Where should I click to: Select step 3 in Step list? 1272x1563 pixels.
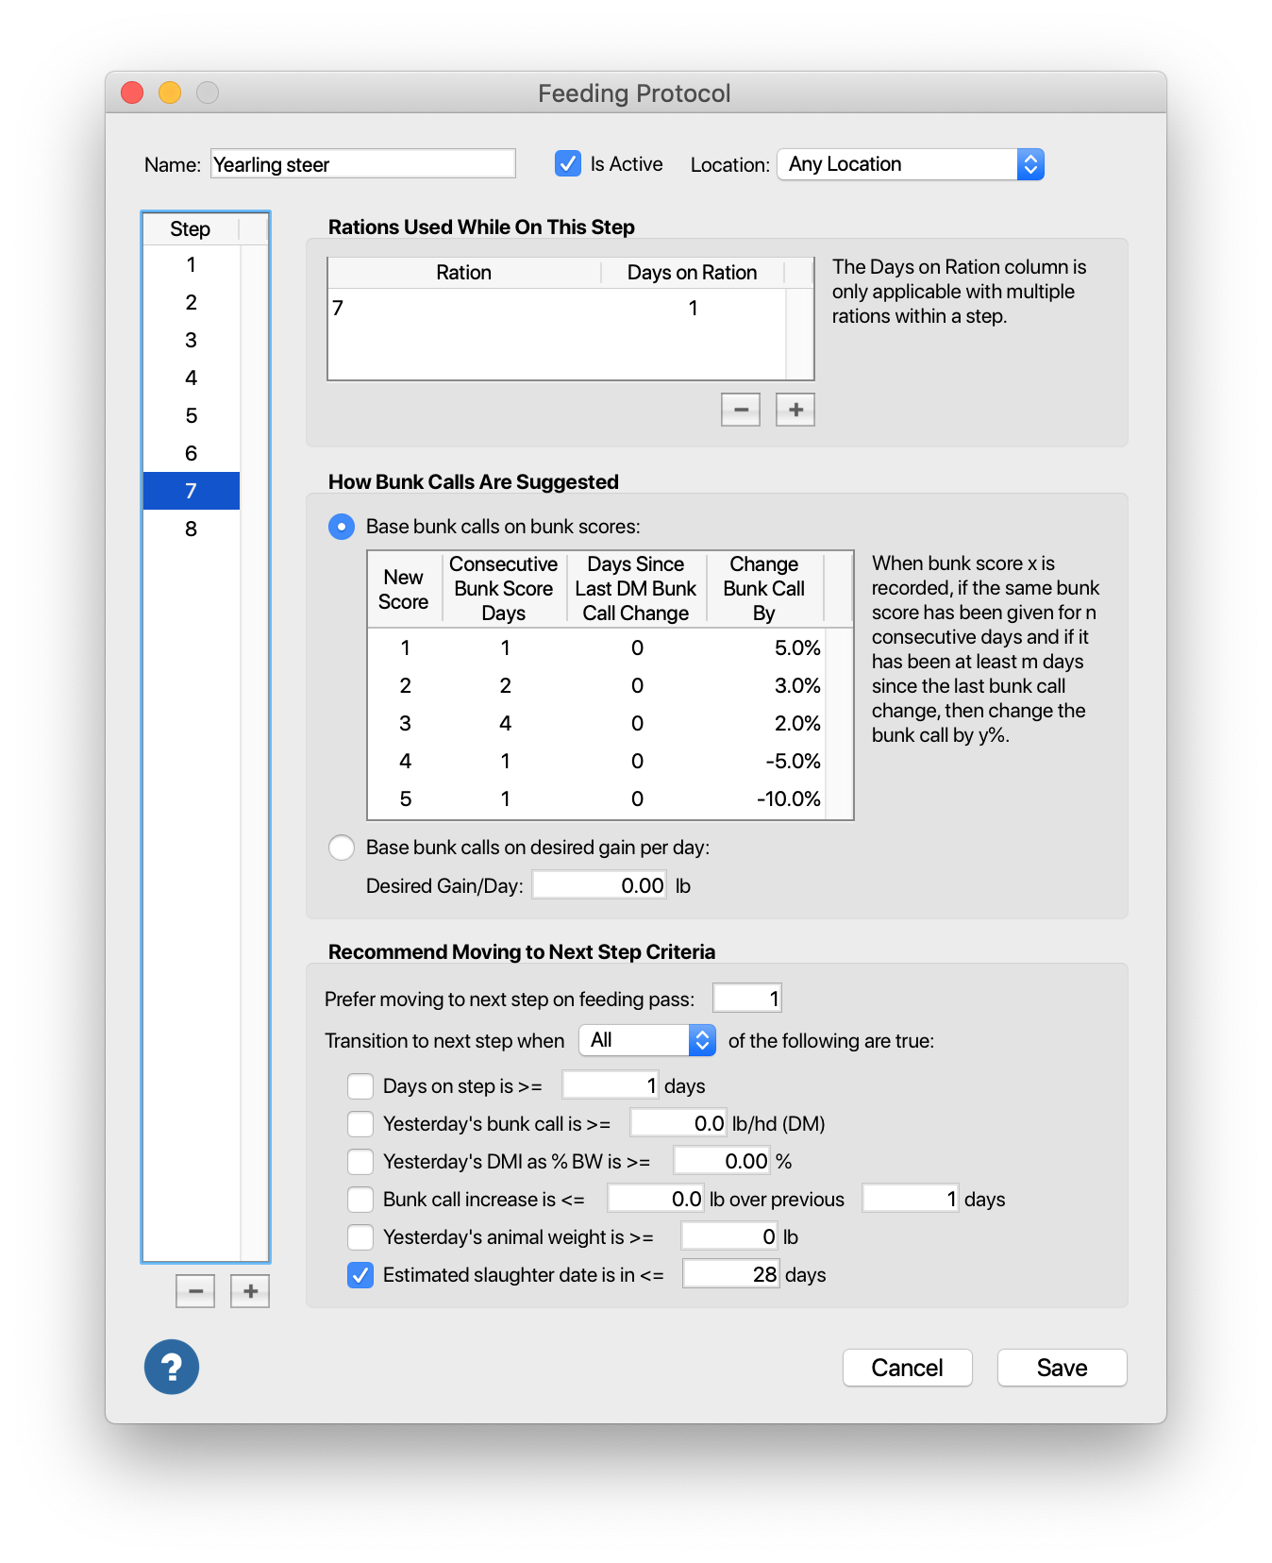[192, 340]
